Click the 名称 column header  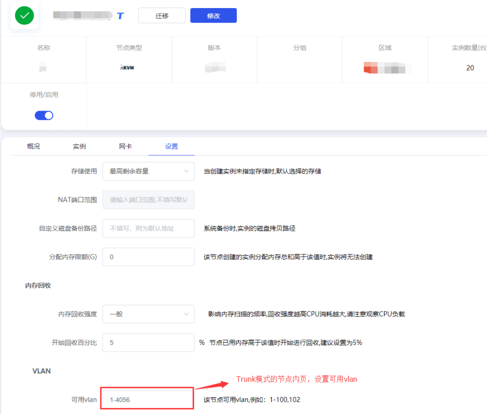pos(44,48)
